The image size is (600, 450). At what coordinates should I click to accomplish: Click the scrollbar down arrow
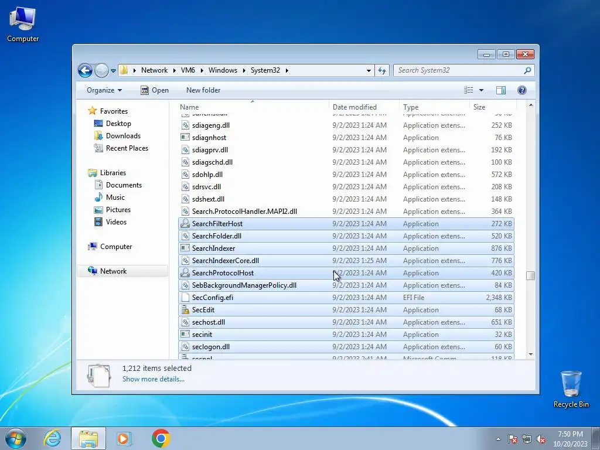click(530, 354)
